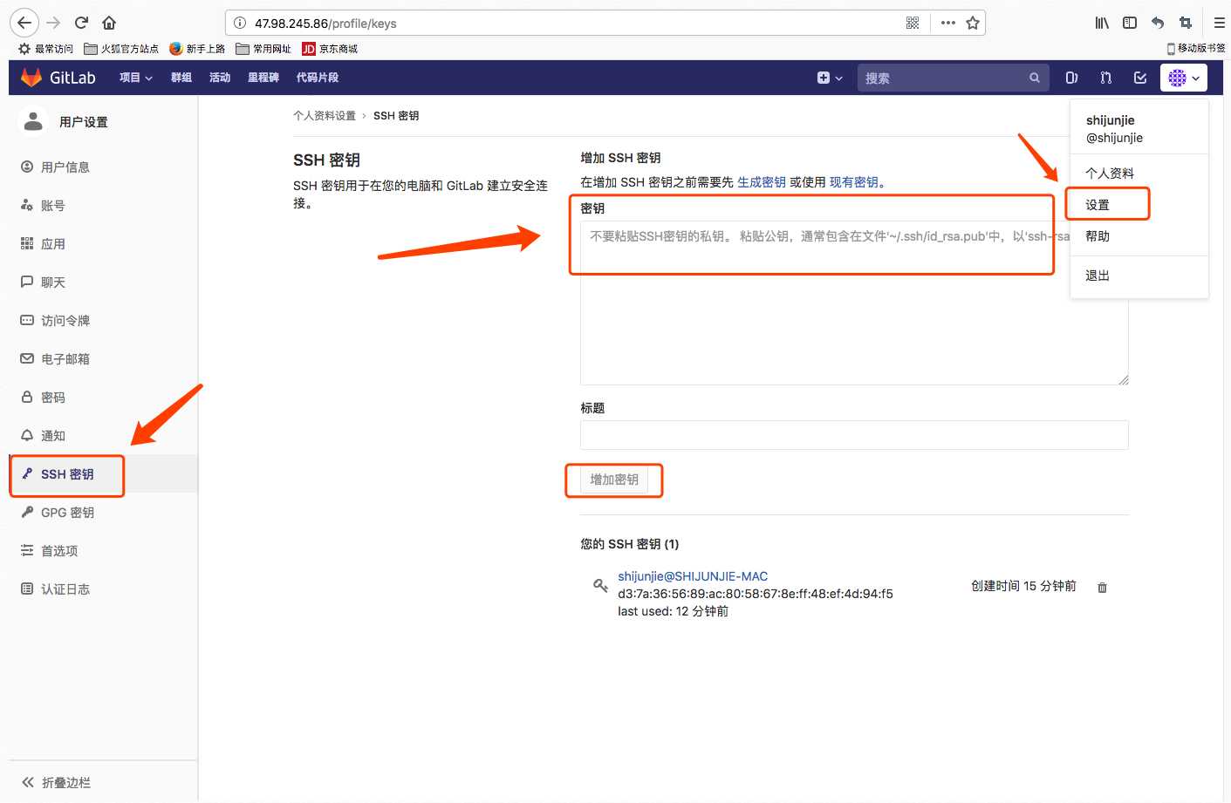Bookmark this page with star icon
1231x803 pixels.
(x=973, y=23)
